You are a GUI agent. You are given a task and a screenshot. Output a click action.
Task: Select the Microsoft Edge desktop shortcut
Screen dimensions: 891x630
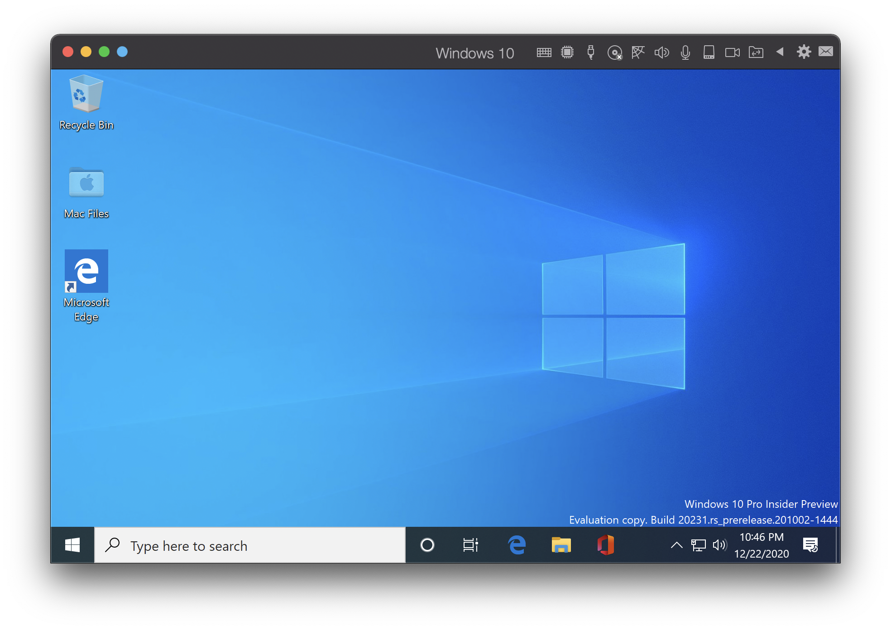pyautogui.click(x=86, y=286)
